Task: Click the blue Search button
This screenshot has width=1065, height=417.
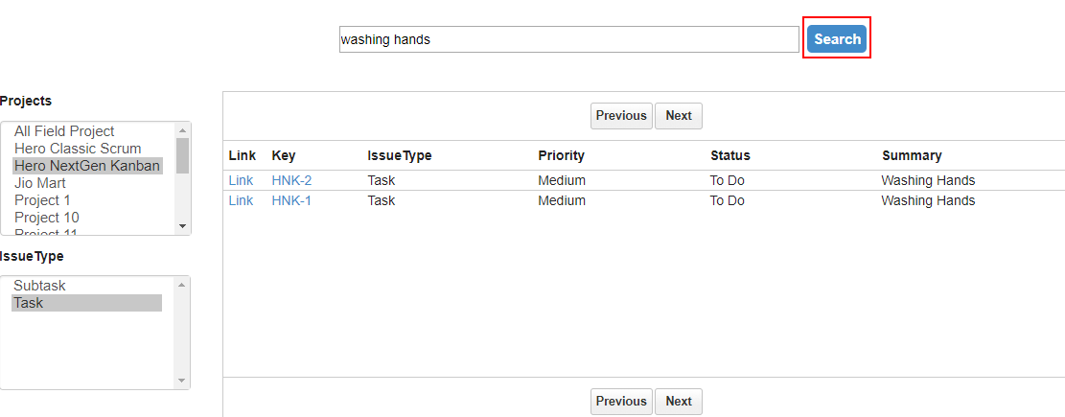Action: tap(837, 38)
